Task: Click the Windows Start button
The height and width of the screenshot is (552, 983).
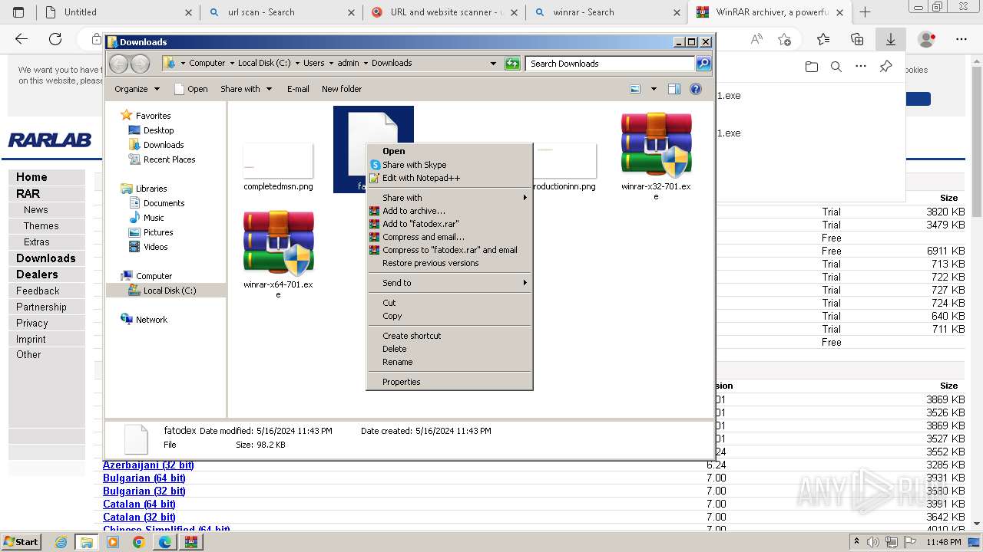Action: 21,541
